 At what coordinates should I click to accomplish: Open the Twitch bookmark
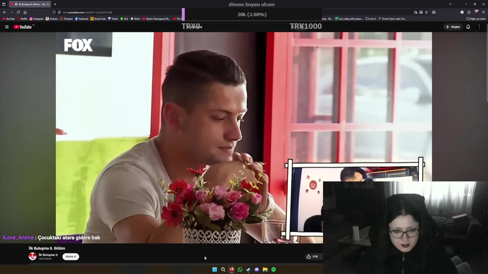click(113, 19)
